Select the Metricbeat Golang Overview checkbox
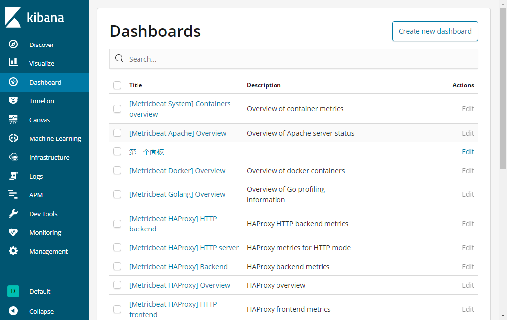 (117, 194)
